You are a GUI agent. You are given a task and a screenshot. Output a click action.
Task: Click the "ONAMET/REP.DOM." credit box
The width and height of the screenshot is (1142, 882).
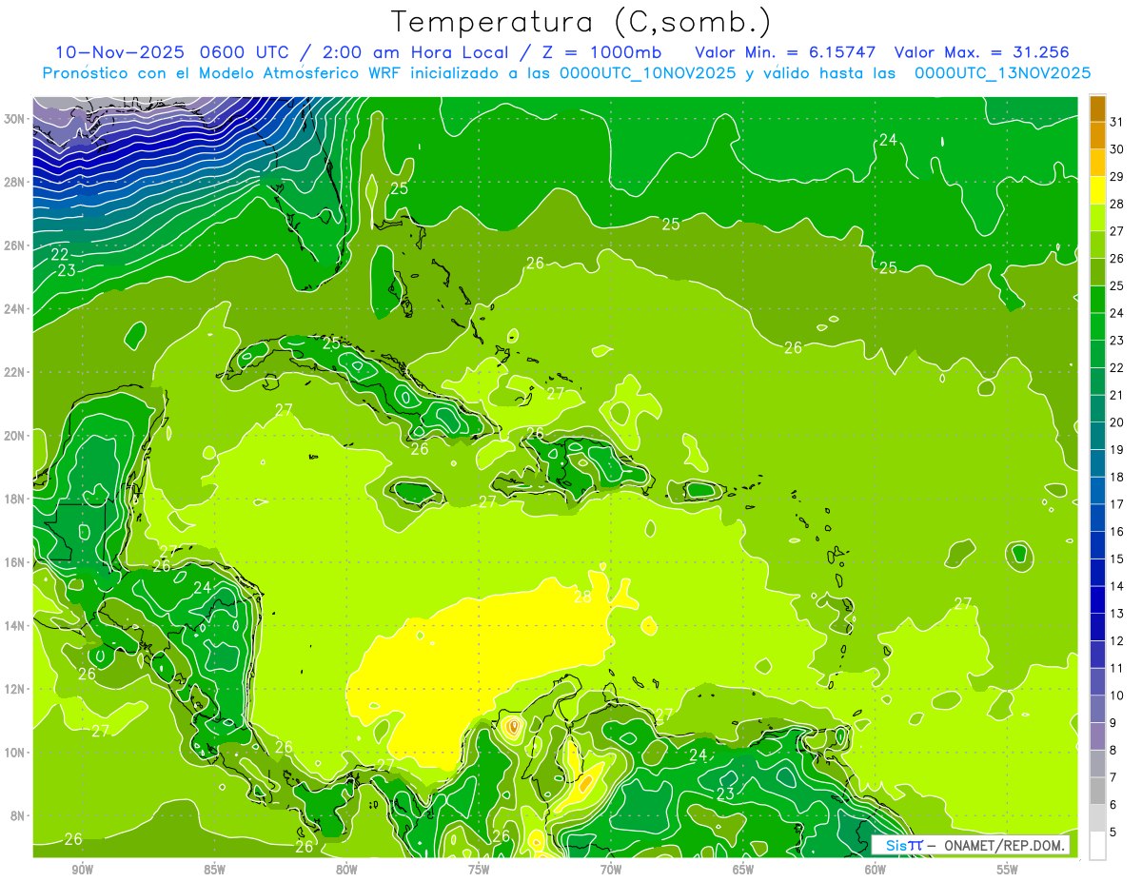click(1006, 845)
